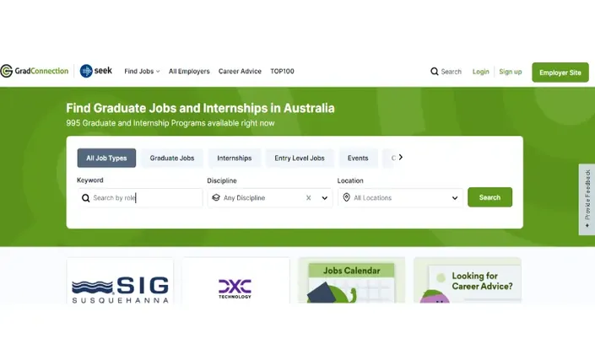Focus the Search by role keyword field
Image resolution: width=595 pixels, height=360 pixels.
coord(140,198)
